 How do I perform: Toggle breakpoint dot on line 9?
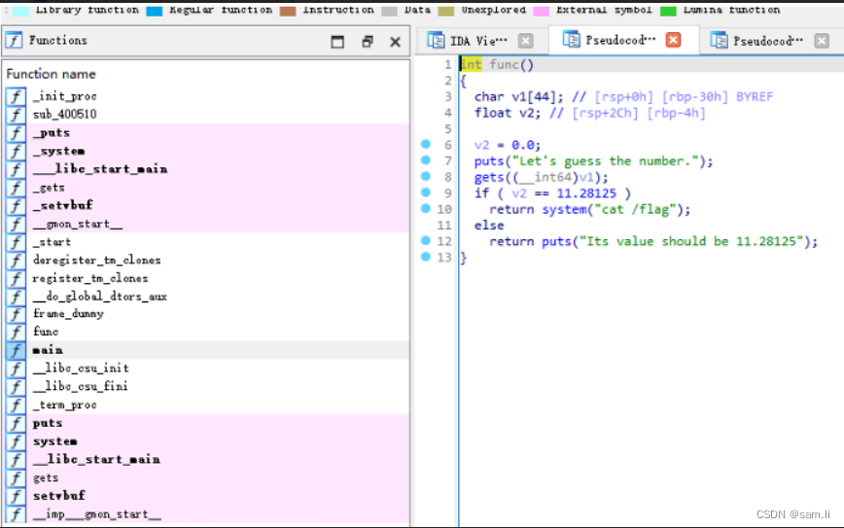point(426,193)
